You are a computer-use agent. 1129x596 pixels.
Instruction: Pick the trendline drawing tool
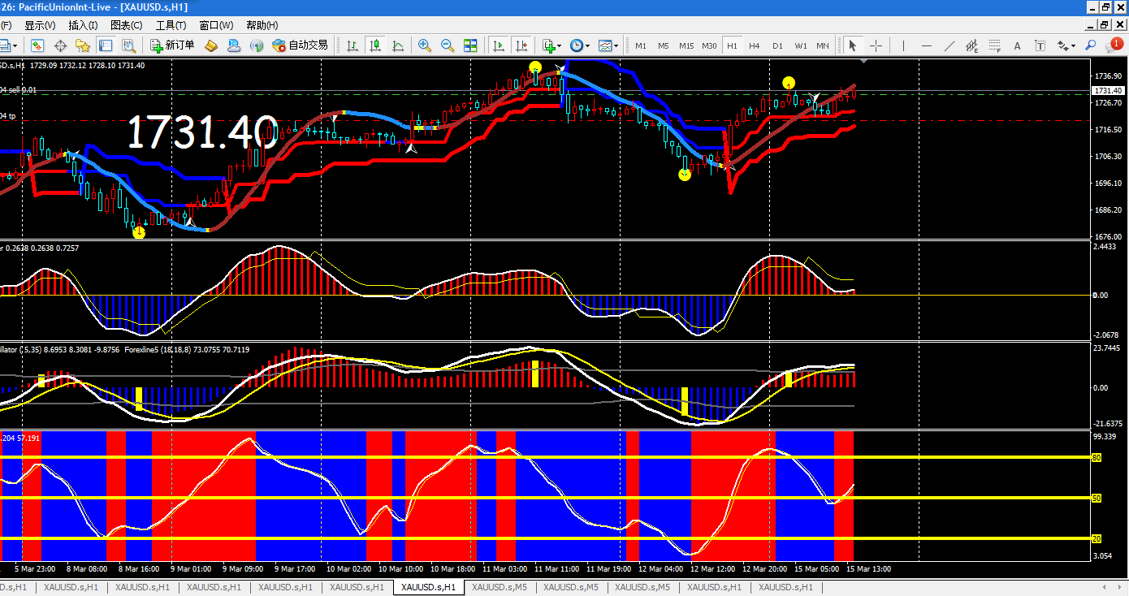[949, 45]
